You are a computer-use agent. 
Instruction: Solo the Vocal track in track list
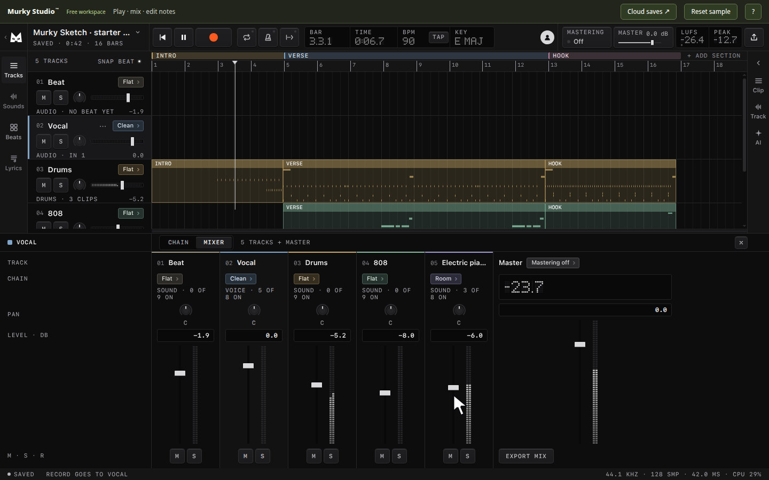coord(61,141)
